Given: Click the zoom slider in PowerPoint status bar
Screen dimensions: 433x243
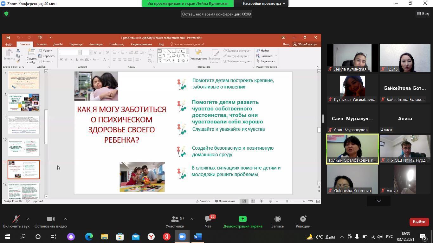Looking at the screenshot, I should point(287,201).
